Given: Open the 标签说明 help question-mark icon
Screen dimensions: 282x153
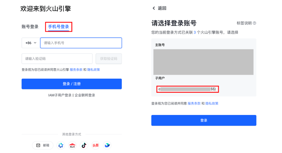Looking at the screenshot, I should (x=255, y=23).
